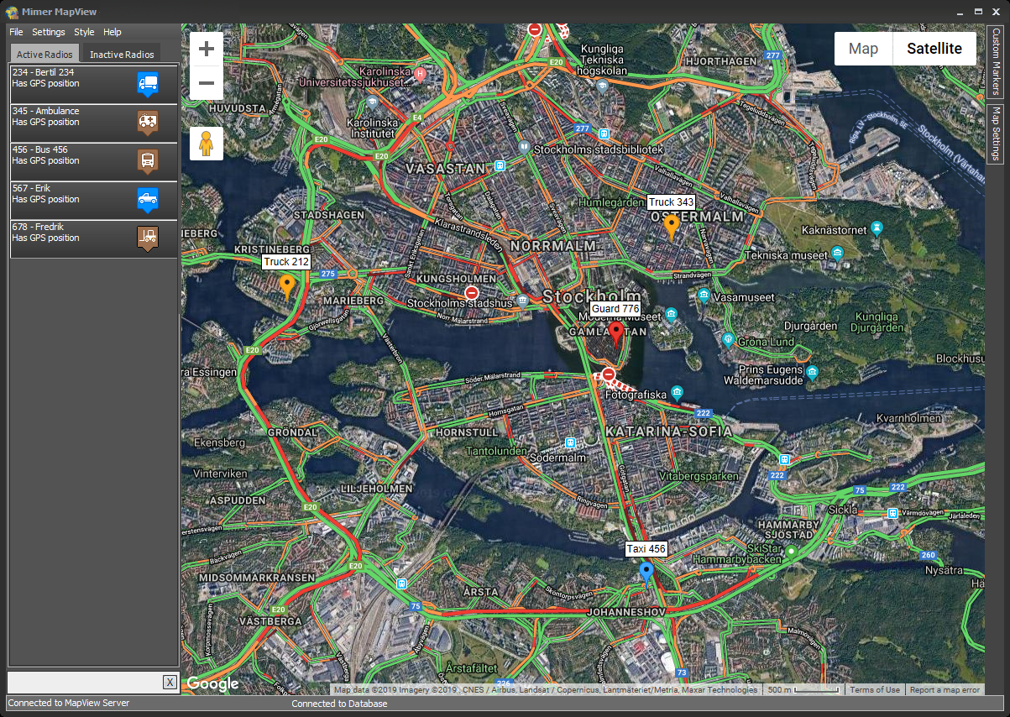Select the 345 - Ambulance radio row
The image size is (1010, 717).
(x=93, y=123)
